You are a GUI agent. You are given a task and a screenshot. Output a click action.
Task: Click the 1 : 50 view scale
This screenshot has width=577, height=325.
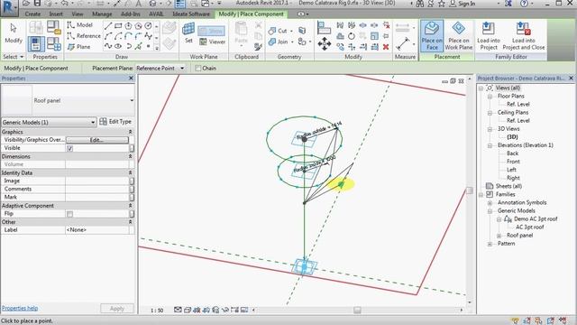pyautogui.click(x=157, y=311)
